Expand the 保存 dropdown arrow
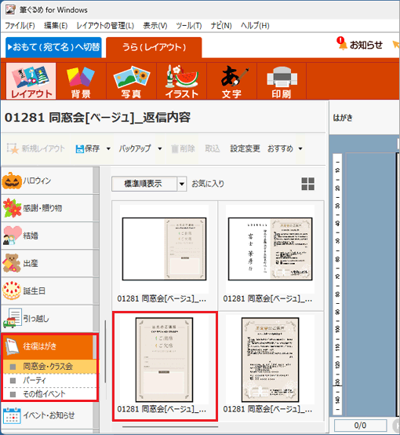 pos(108,148)
